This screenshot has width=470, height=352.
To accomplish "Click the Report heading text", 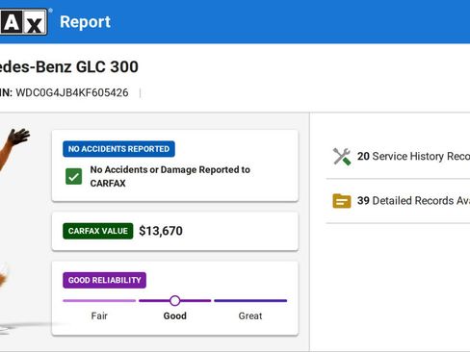I will click(x=85, y=22).
